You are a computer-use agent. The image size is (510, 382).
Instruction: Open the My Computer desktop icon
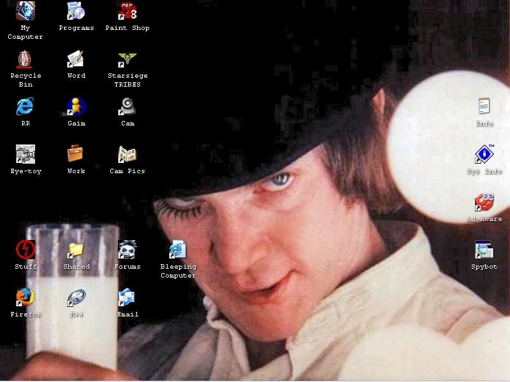tap(25, 11)
